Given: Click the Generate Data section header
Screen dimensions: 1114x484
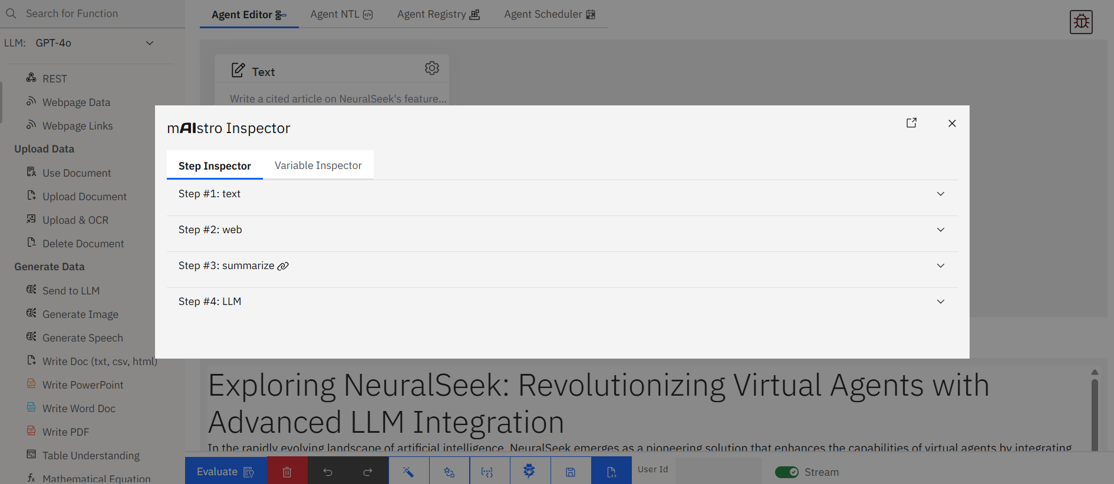Looking at the screenshot, I should 50,267.
